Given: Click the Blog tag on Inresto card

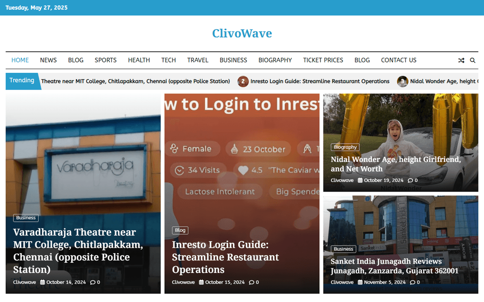Looking at the screenshot, I should click(x=180, y=230).
